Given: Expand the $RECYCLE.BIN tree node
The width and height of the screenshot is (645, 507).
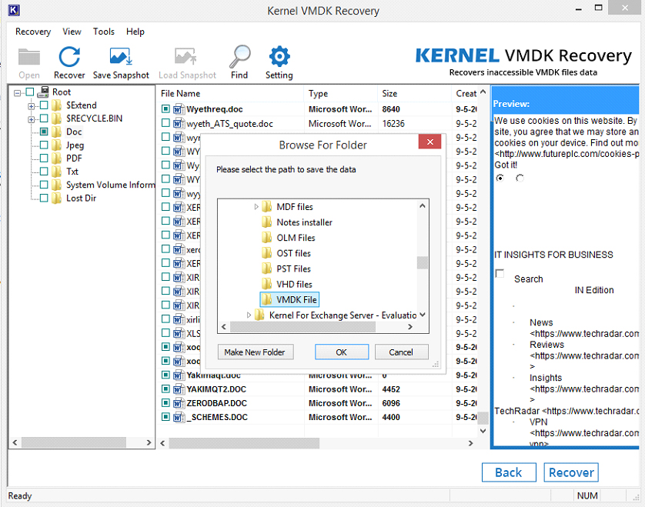Looking at the screenshot, I should point(32,120).
